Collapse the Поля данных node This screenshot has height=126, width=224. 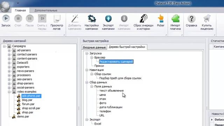tap(92, 86)
